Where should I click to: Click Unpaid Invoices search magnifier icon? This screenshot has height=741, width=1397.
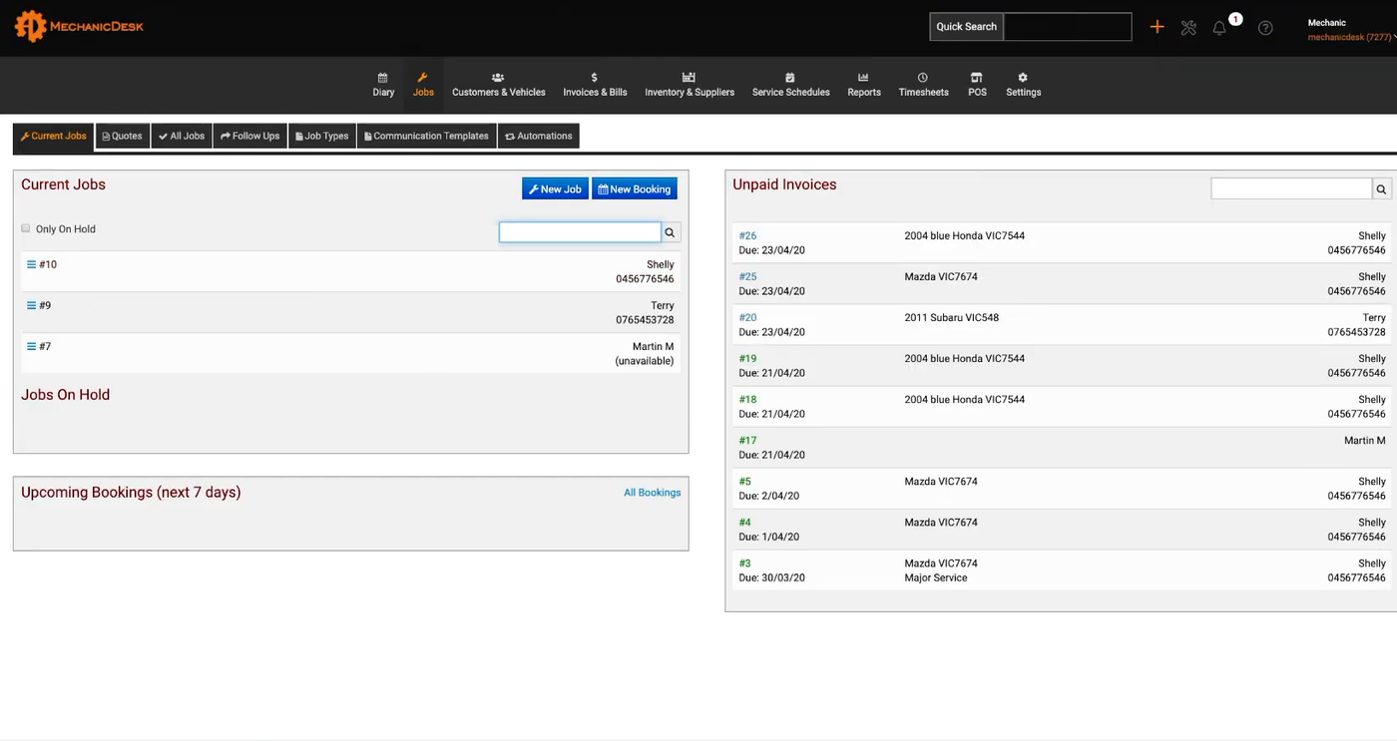[x=1382, y=188]
